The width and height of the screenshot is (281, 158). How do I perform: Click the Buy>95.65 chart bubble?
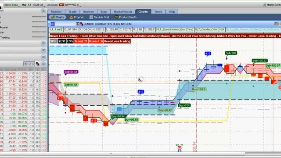(x=131, y=120)
